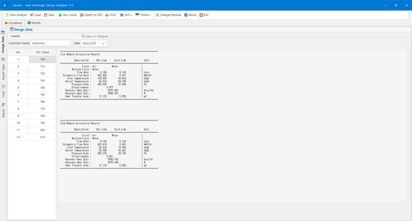Viewport: 412px width, 221px height.
Task: Open the Skin dropdown menu
Action: (x=126, y=15)
